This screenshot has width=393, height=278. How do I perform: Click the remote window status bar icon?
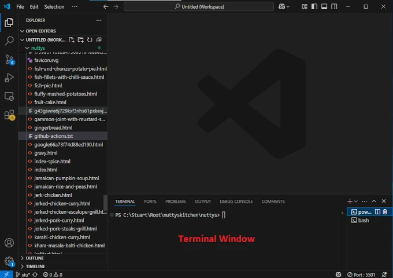6,275
